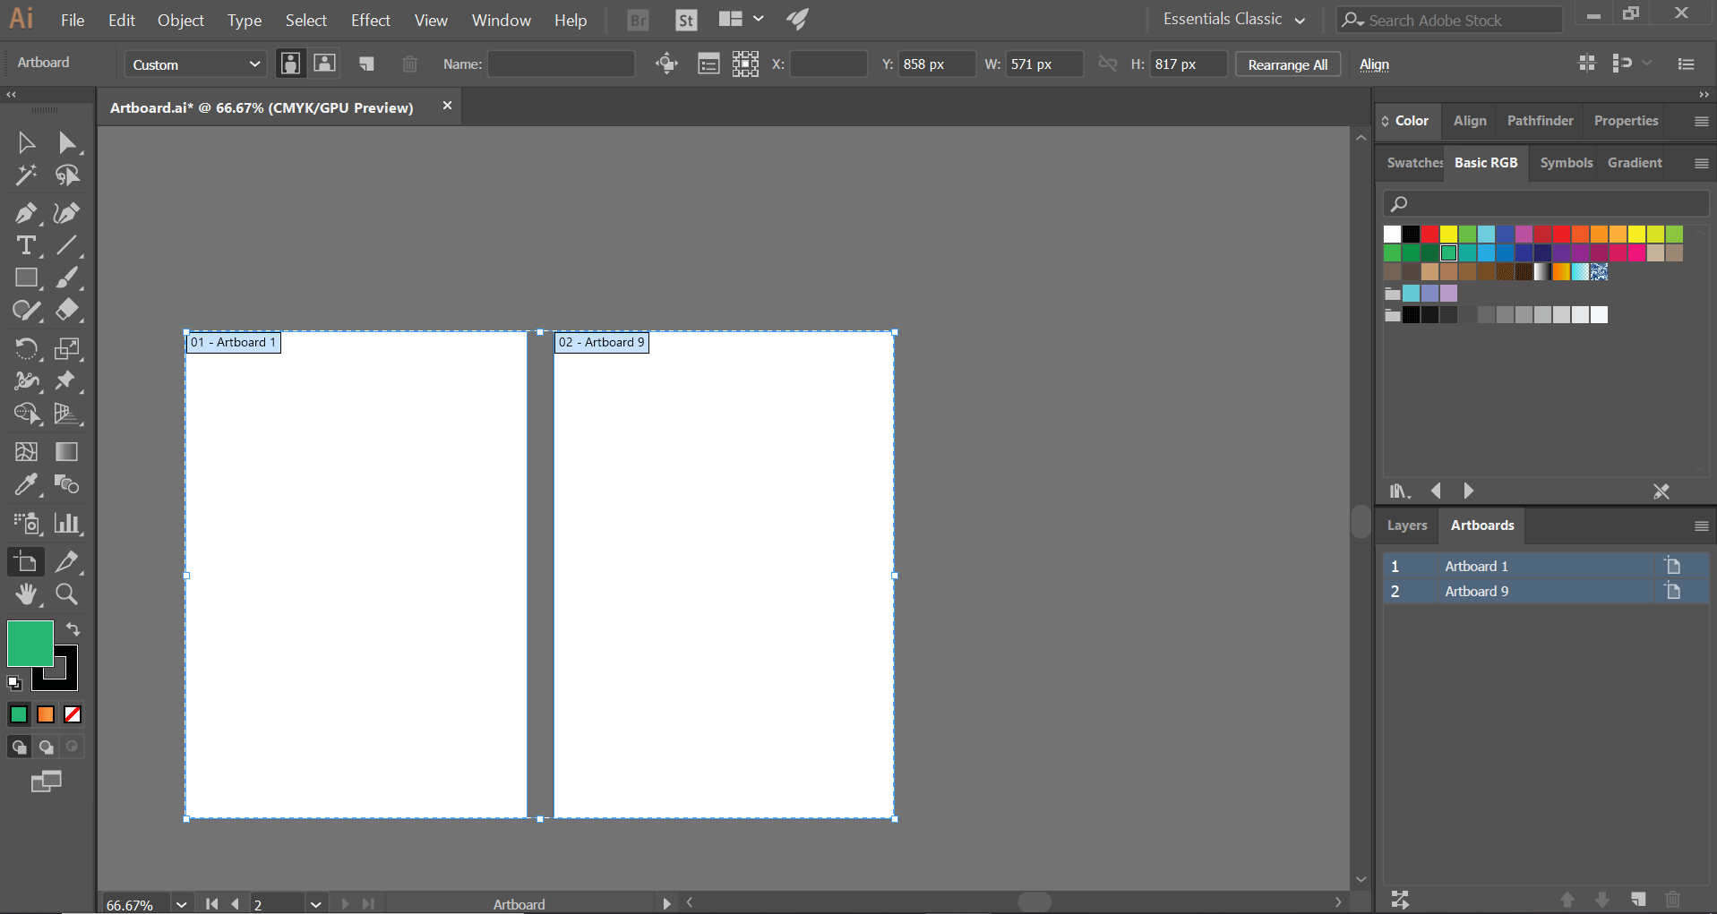The width and height of the screenshot is (1717, 914).
Task: Activate the Type tool
Action: [26, 245]
